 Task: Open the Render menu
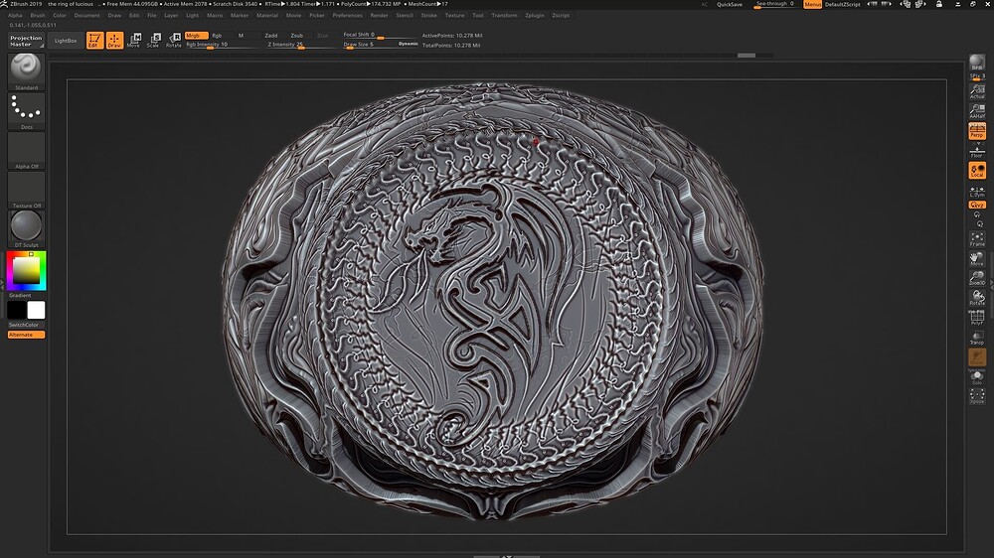tap(379, 15)
